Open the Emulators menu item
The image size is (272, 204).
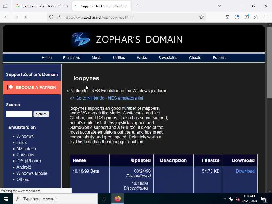tap(71, 58)
